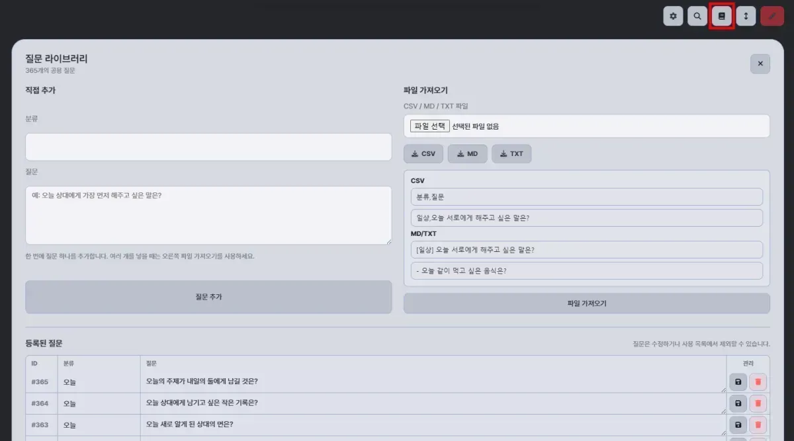Open the search magnifier button
The image size is (794, 441).
[x=697, y=16]
